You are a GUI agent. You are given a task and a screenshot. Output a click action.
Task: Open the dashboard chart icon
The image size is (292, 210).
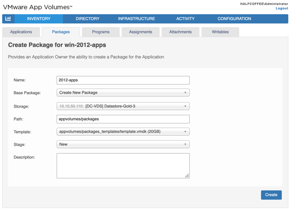[x=8, y=19]
